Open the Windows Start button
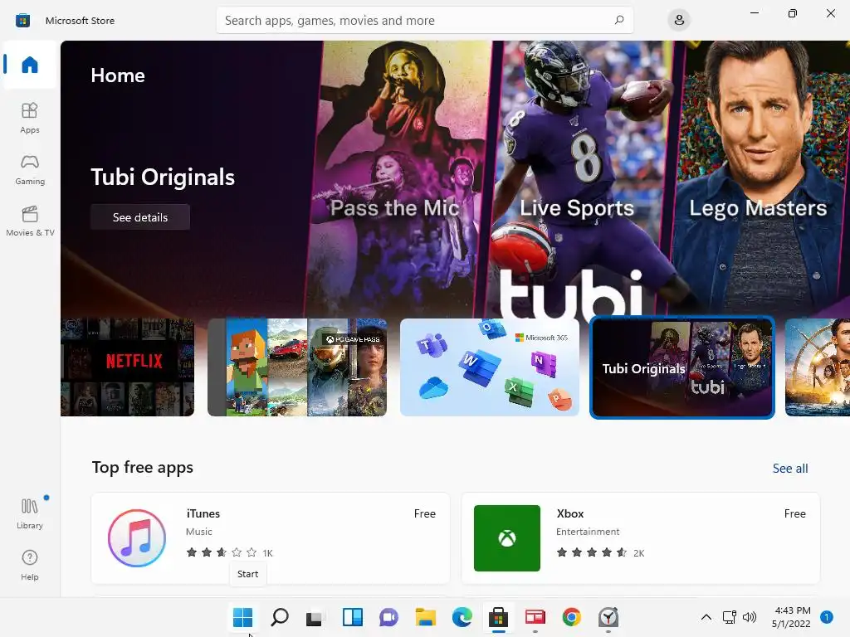 pyautogui.click(x=242, y=617)
